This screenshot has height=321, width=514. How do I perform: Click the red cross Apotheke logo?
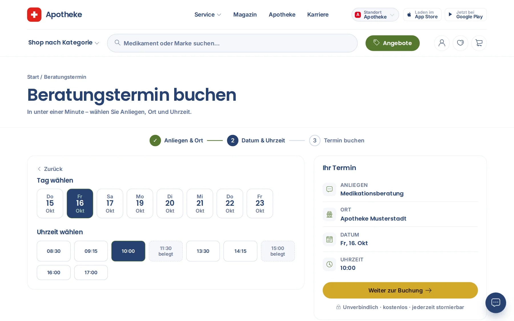click(x=34, y=15)
